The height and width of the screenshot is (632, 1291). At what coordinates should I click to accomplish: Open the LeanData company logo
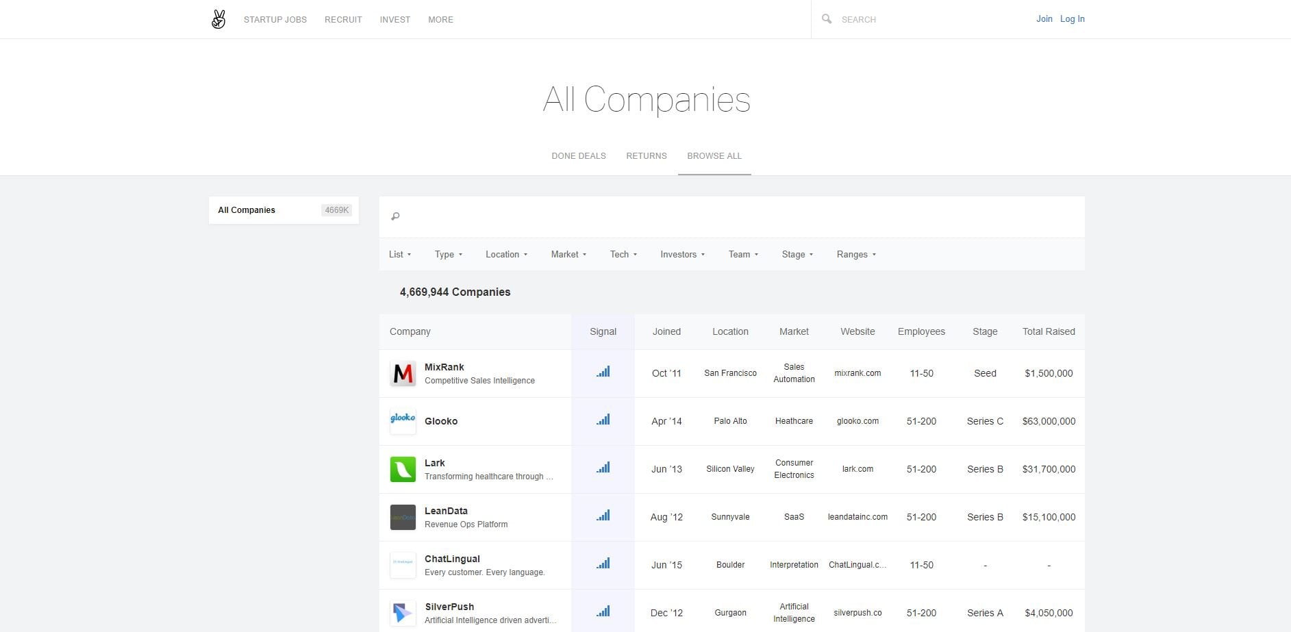[403, 517]
